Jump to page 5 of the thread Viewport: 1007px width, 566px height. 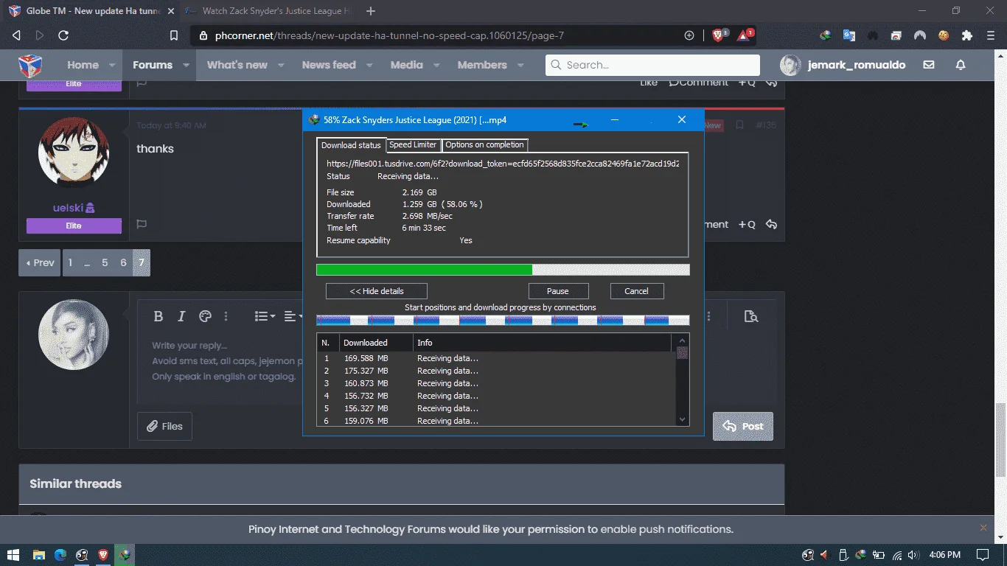click(x=105, y=262)
